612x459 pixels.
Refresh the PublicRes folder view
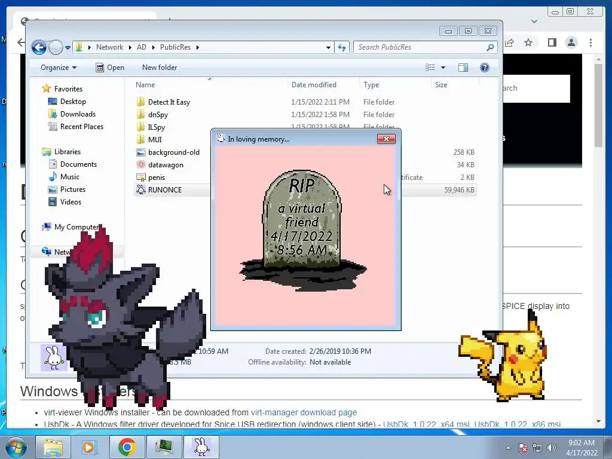click(x=342, y=47)
